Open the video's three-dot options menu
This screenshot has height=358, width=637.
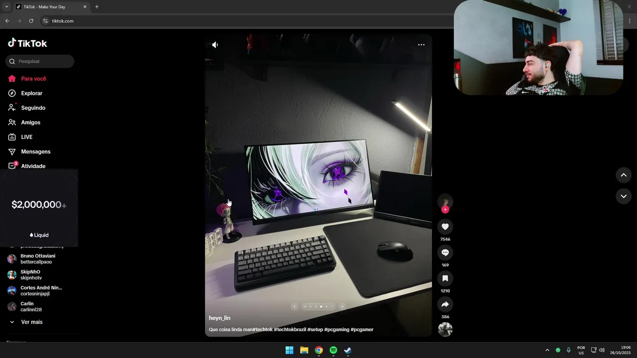tap(421, 45)
